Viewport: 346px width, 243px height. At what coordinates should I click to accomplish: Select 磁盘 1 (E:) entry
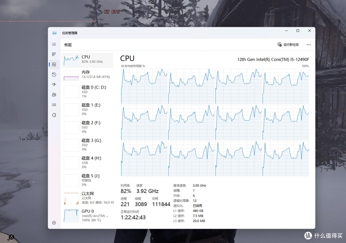click(x=87, y=109)
